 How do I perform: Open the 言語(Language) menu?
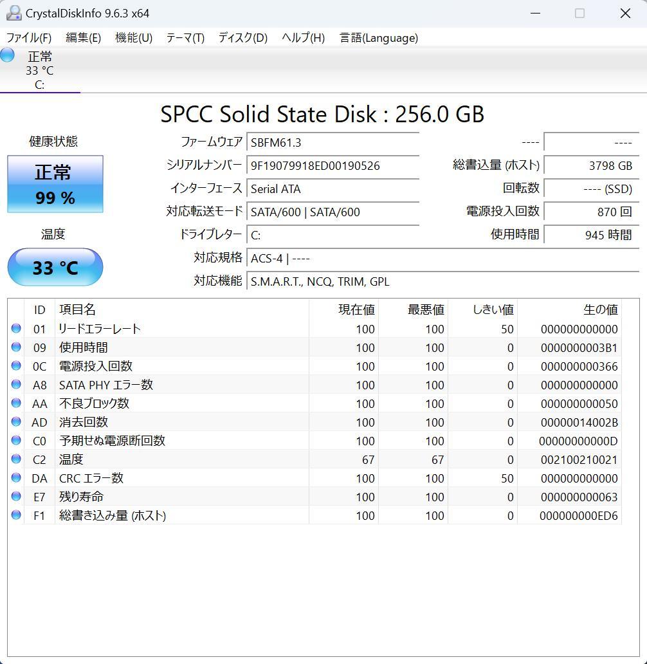pos(379,38)
